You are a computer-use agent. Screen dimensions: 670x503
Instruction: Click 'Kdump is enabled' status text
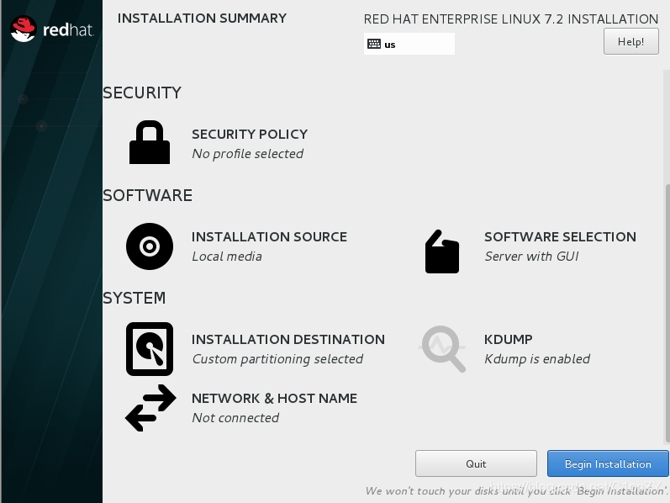pos(537,359)
